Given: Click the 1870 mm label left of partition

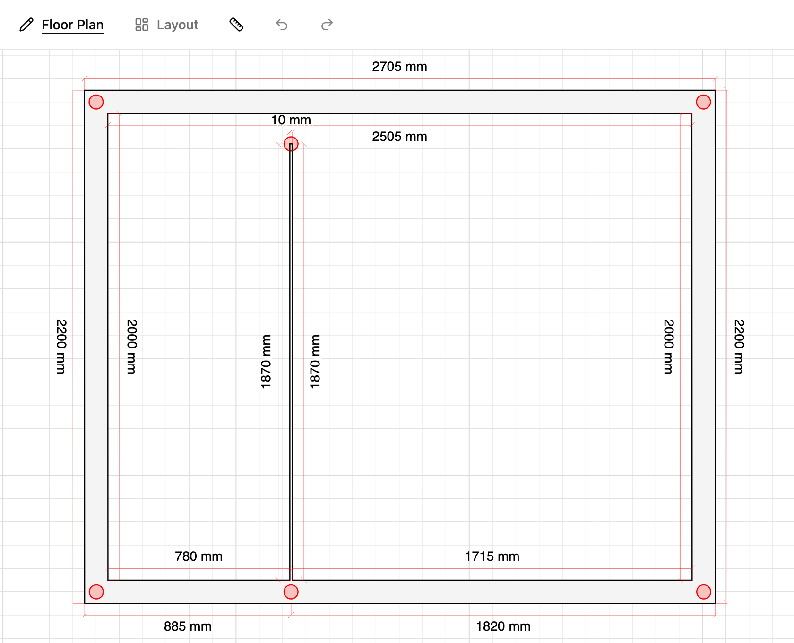Looking at the screenshot, I should [x=266, y=362].
